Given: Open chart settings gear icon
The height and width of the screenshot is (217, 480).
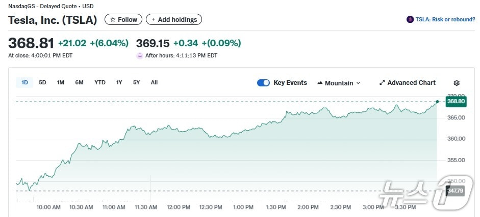Looking at the screenshot, I should 457,83.
